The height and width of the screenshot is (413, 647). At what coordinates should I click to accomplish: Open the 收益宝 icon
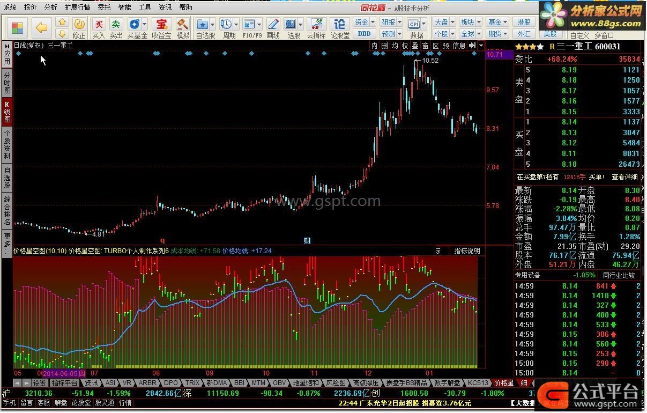click(161, 28)
